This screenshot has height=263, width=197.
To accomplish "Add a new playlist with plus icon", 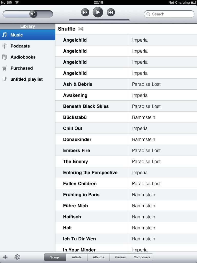I will (x=5, y=257).
